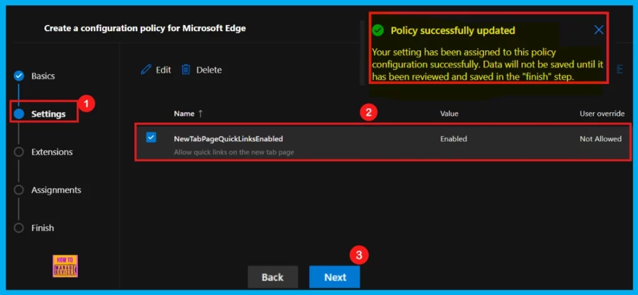The width and height of the screenshot is (638, 295).
Task: Click the page title 'Create a configuration policy for Microsoft Edge'
Action: 145,29
